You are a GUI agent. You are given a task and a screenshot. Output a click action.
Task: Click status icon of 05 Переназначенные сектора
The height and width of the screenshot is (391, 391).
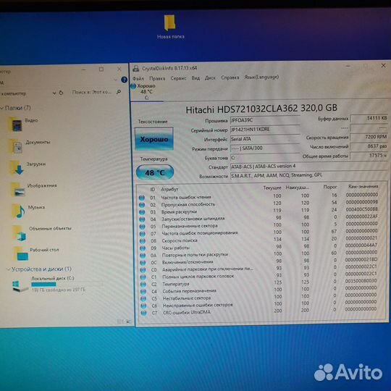[x=143, y=227]
